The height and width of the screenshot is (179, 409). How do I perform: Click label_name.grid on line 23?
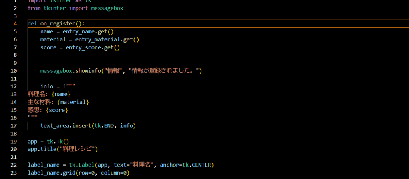[51, 173]
